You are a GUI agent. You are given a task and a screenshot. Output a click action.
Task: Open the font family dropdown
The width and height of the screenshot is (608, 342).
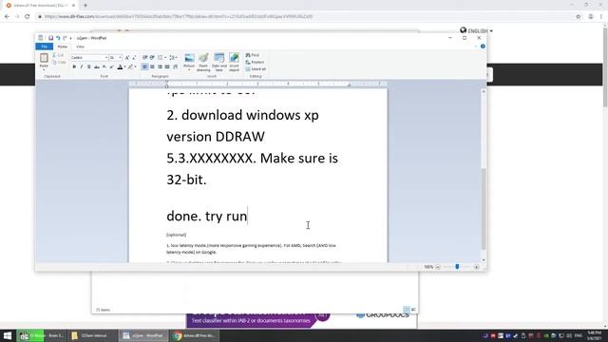click(106, 57)
